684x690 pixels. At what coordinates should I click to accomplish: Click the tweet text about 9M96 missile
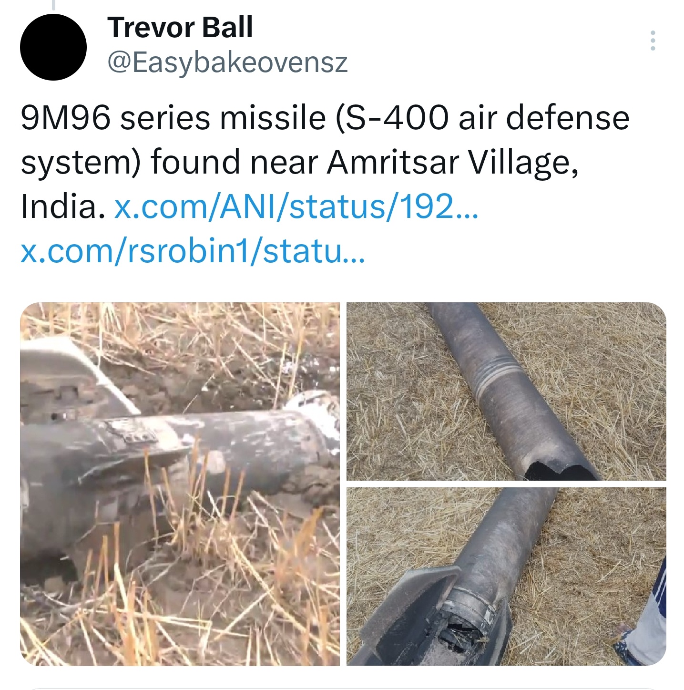pos(325,162)
